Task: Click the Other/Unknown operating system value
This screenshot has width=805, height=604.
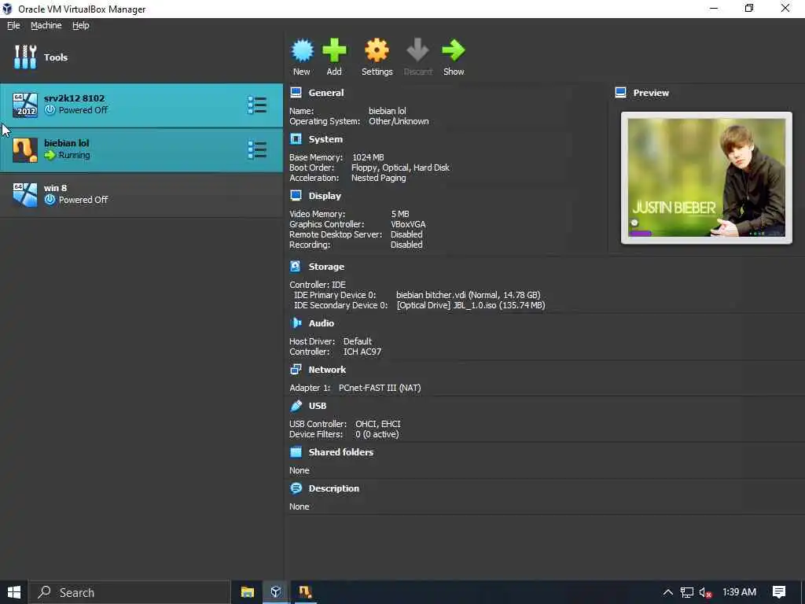Action: [399, 121]
